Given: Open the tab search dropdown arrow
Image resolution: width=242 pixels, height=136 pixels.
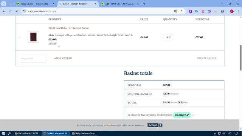Looking at the screenshot, I should click(3, 4).
